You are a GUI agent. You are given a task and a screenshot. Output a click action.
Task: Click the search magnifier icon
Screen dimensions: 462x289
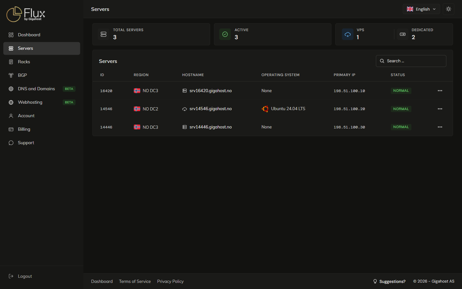382,61
